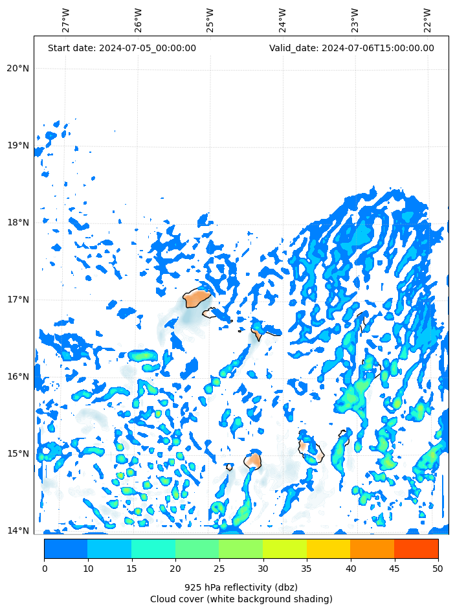Click the colorbar tick label 0
The image size is (455, 610).
coord(45,569)
